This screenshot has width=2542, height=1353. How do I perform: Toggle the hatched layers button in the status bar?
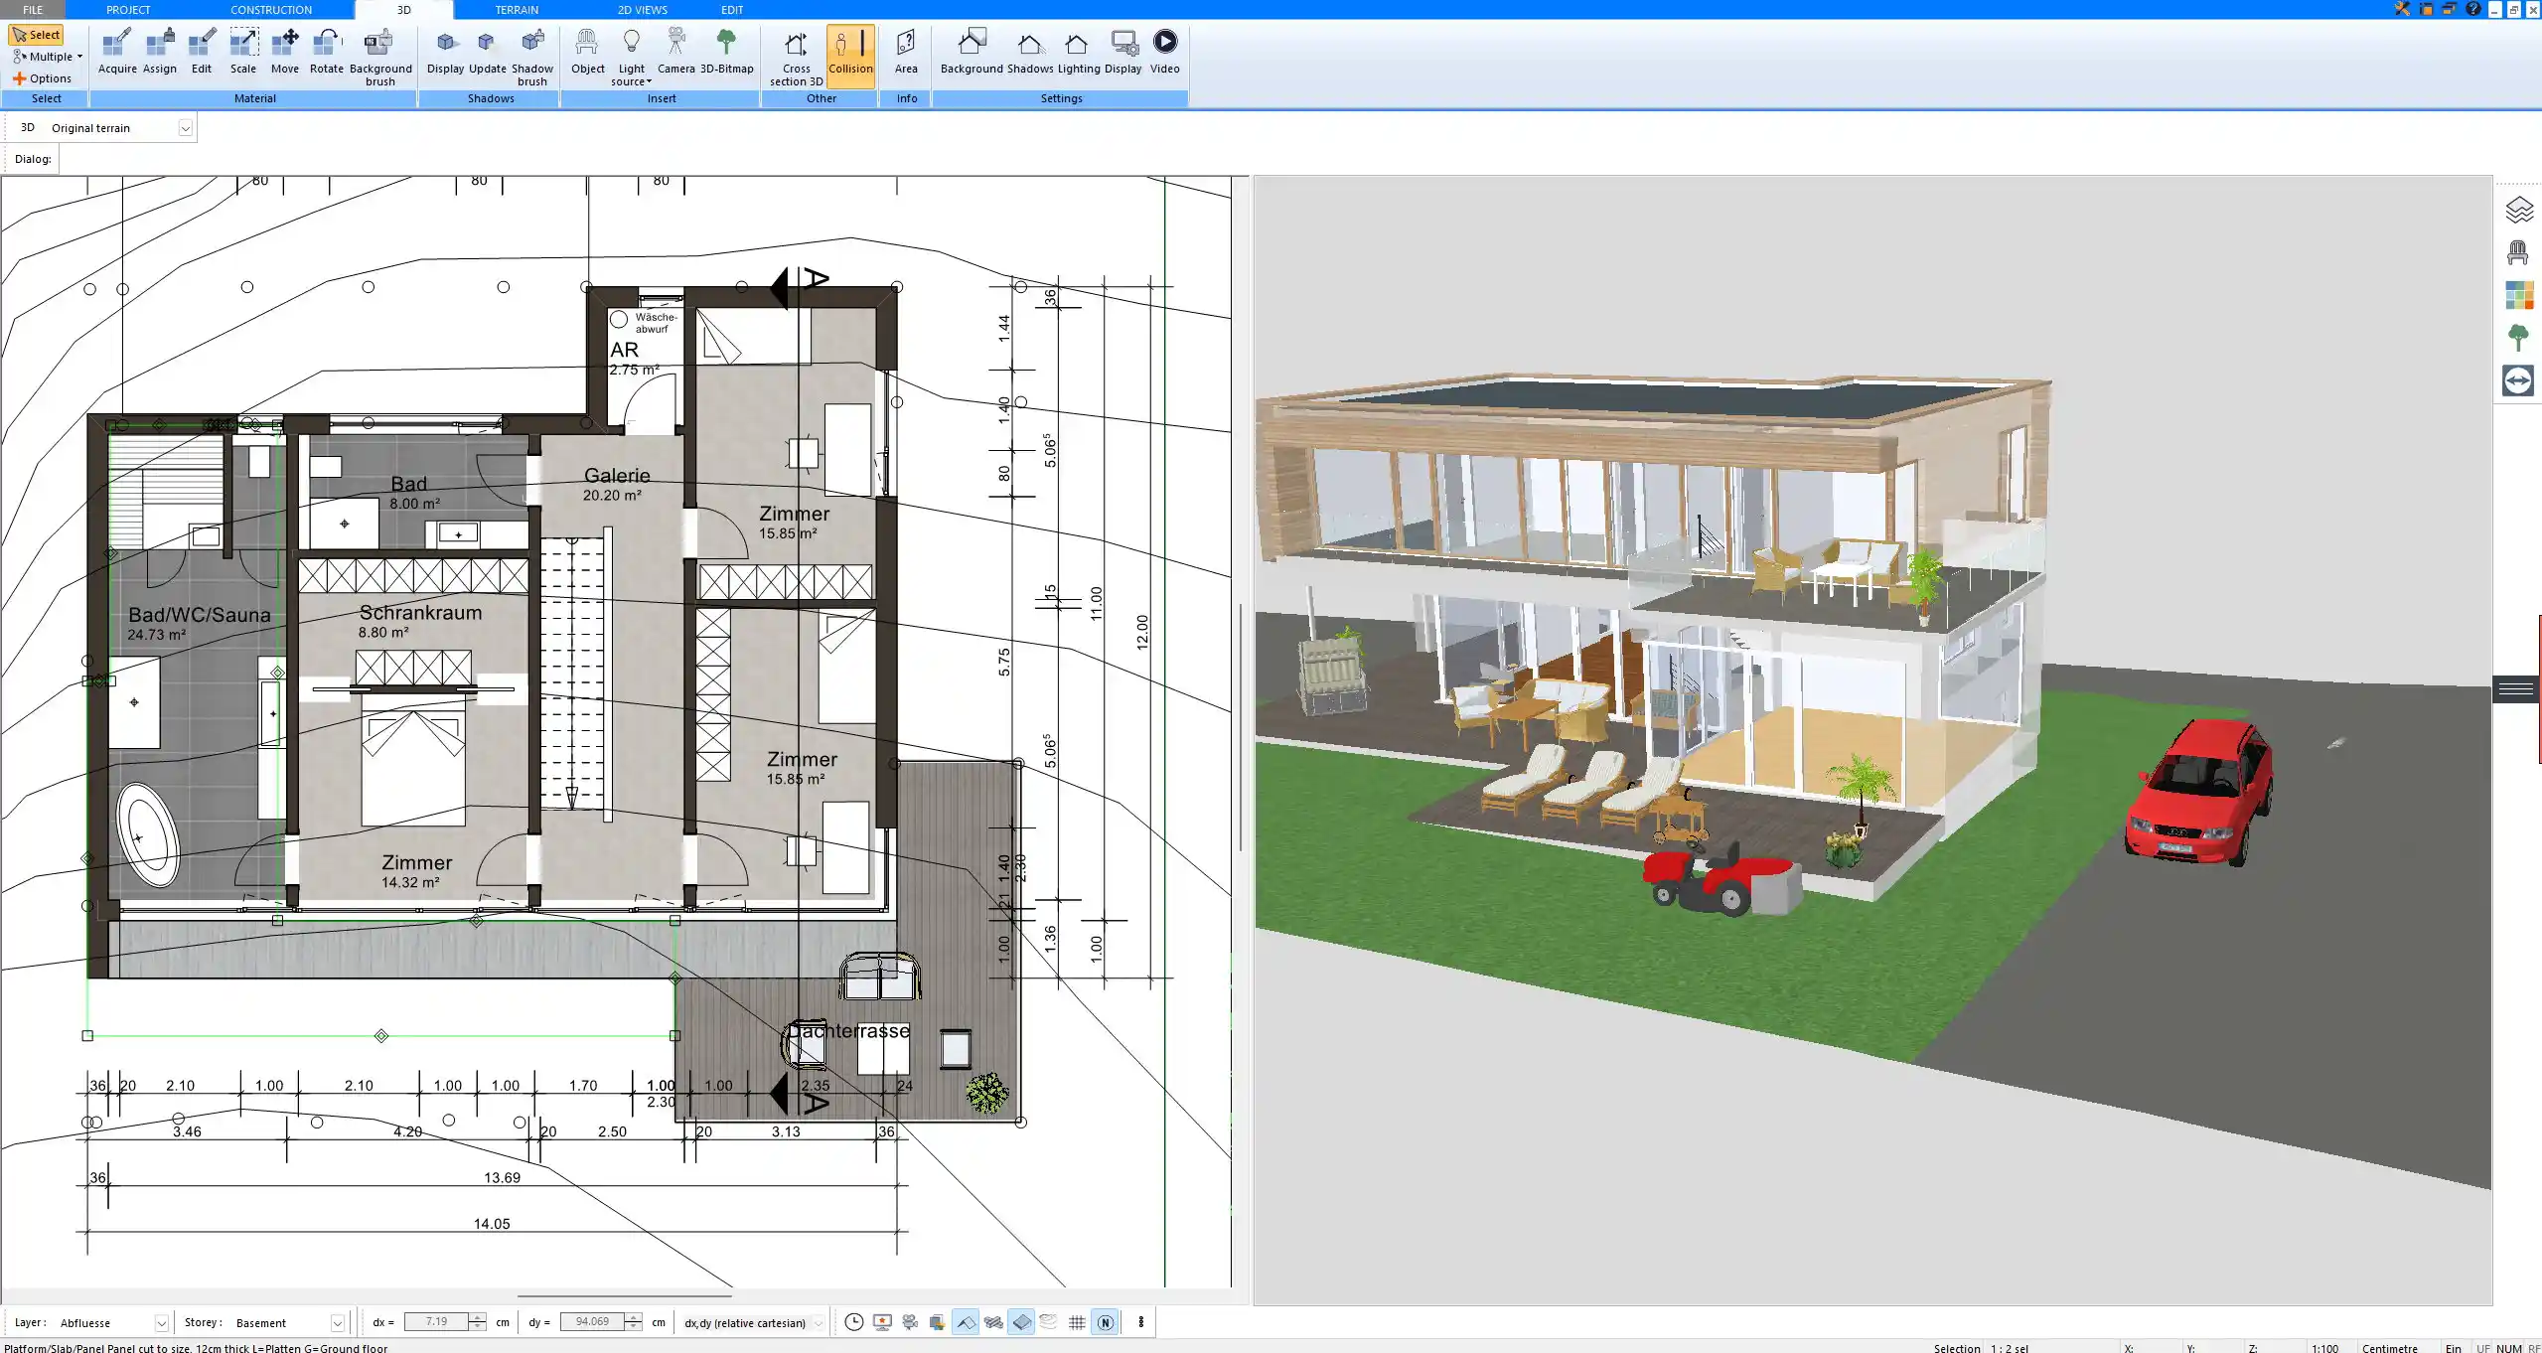(993, 1322)
